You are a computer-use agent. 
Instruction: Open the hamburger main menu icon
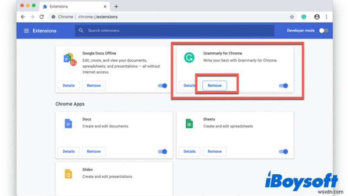click(x=26, y=30)
